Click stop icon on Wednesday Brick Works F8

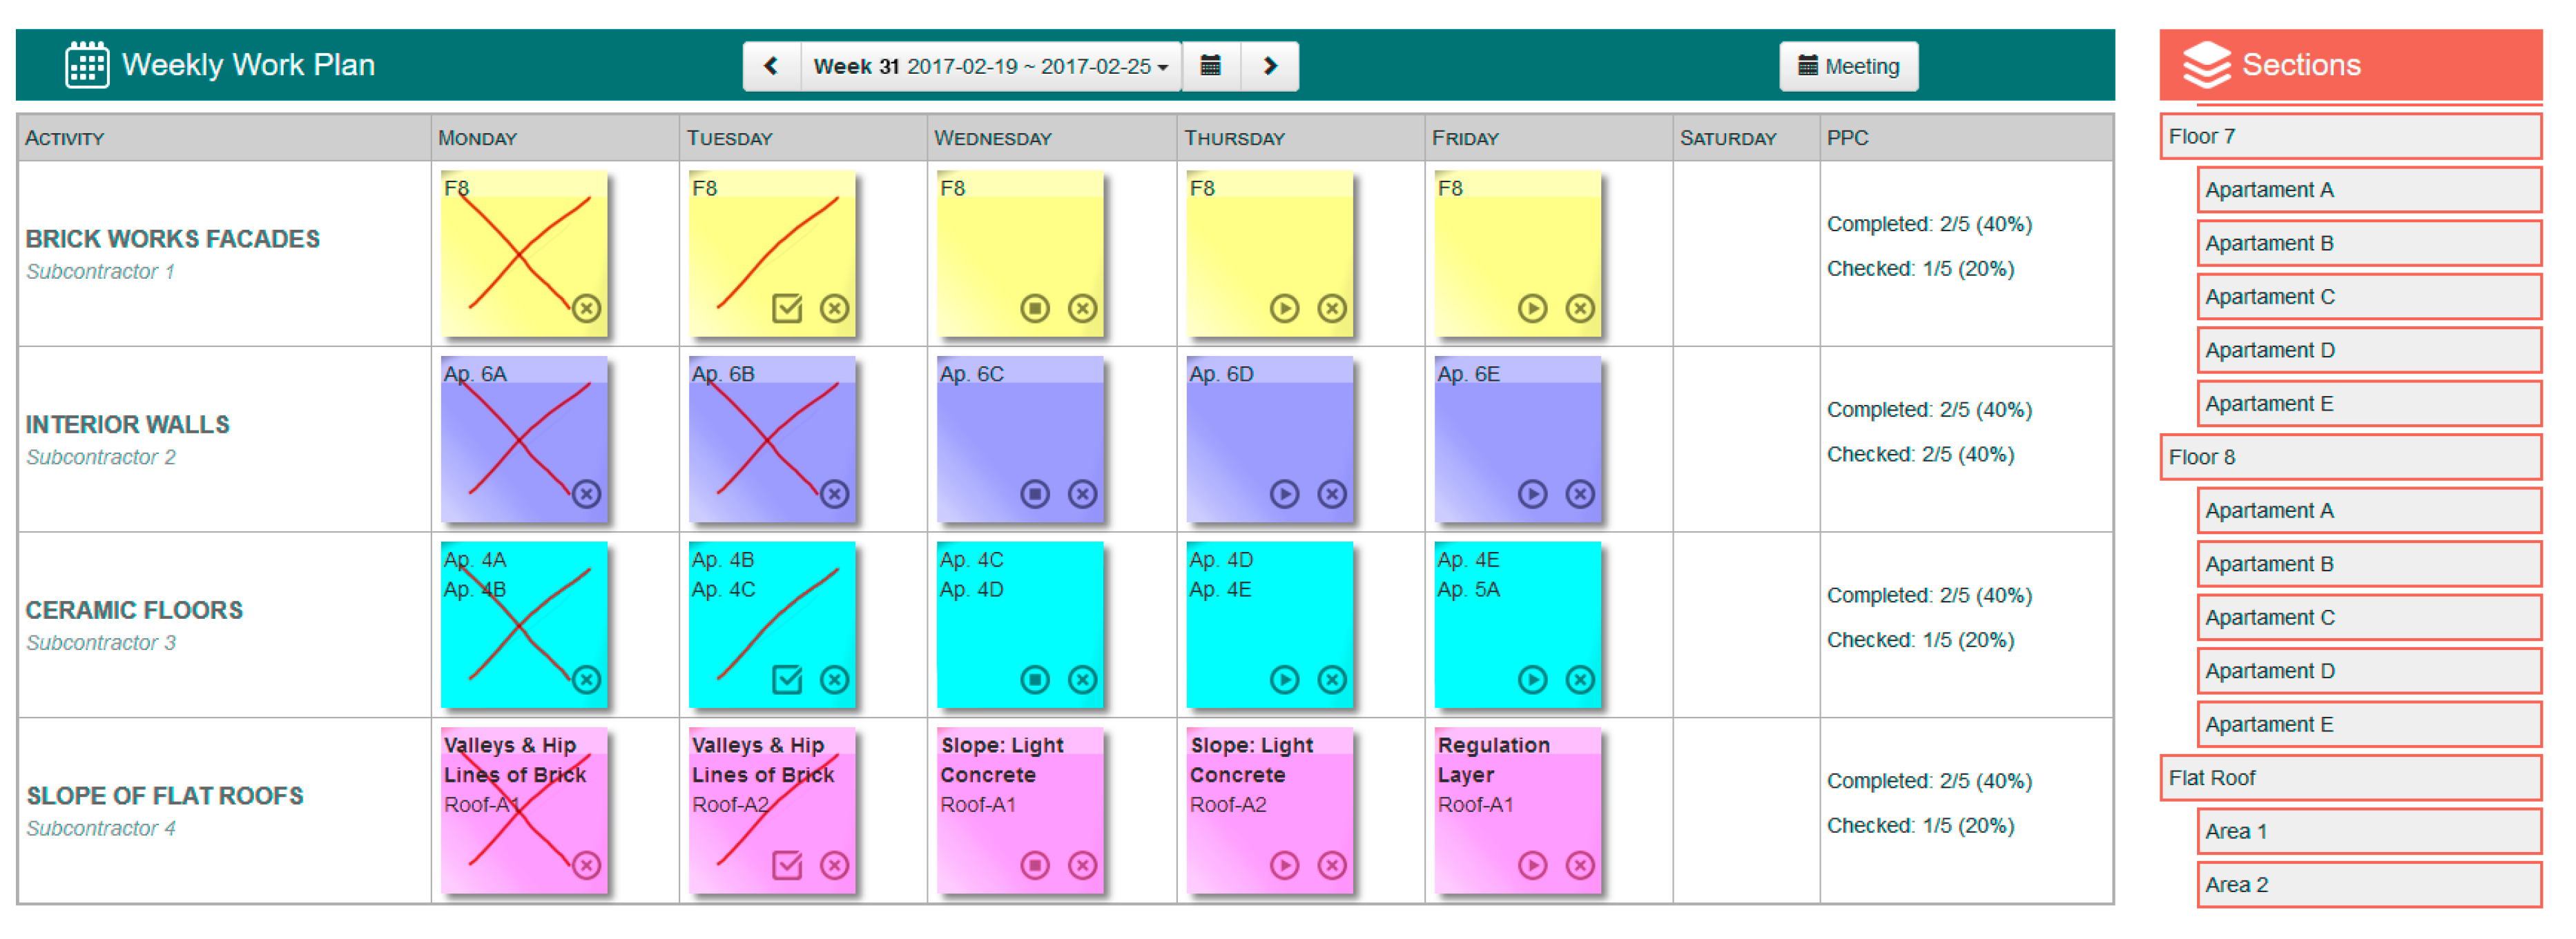pos(1035,308)
